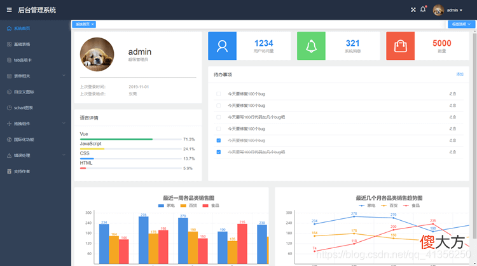This screenshot has height=266, width=477.
Task: Click the 5000 数量 value
Action: click(x=442, y=43)
